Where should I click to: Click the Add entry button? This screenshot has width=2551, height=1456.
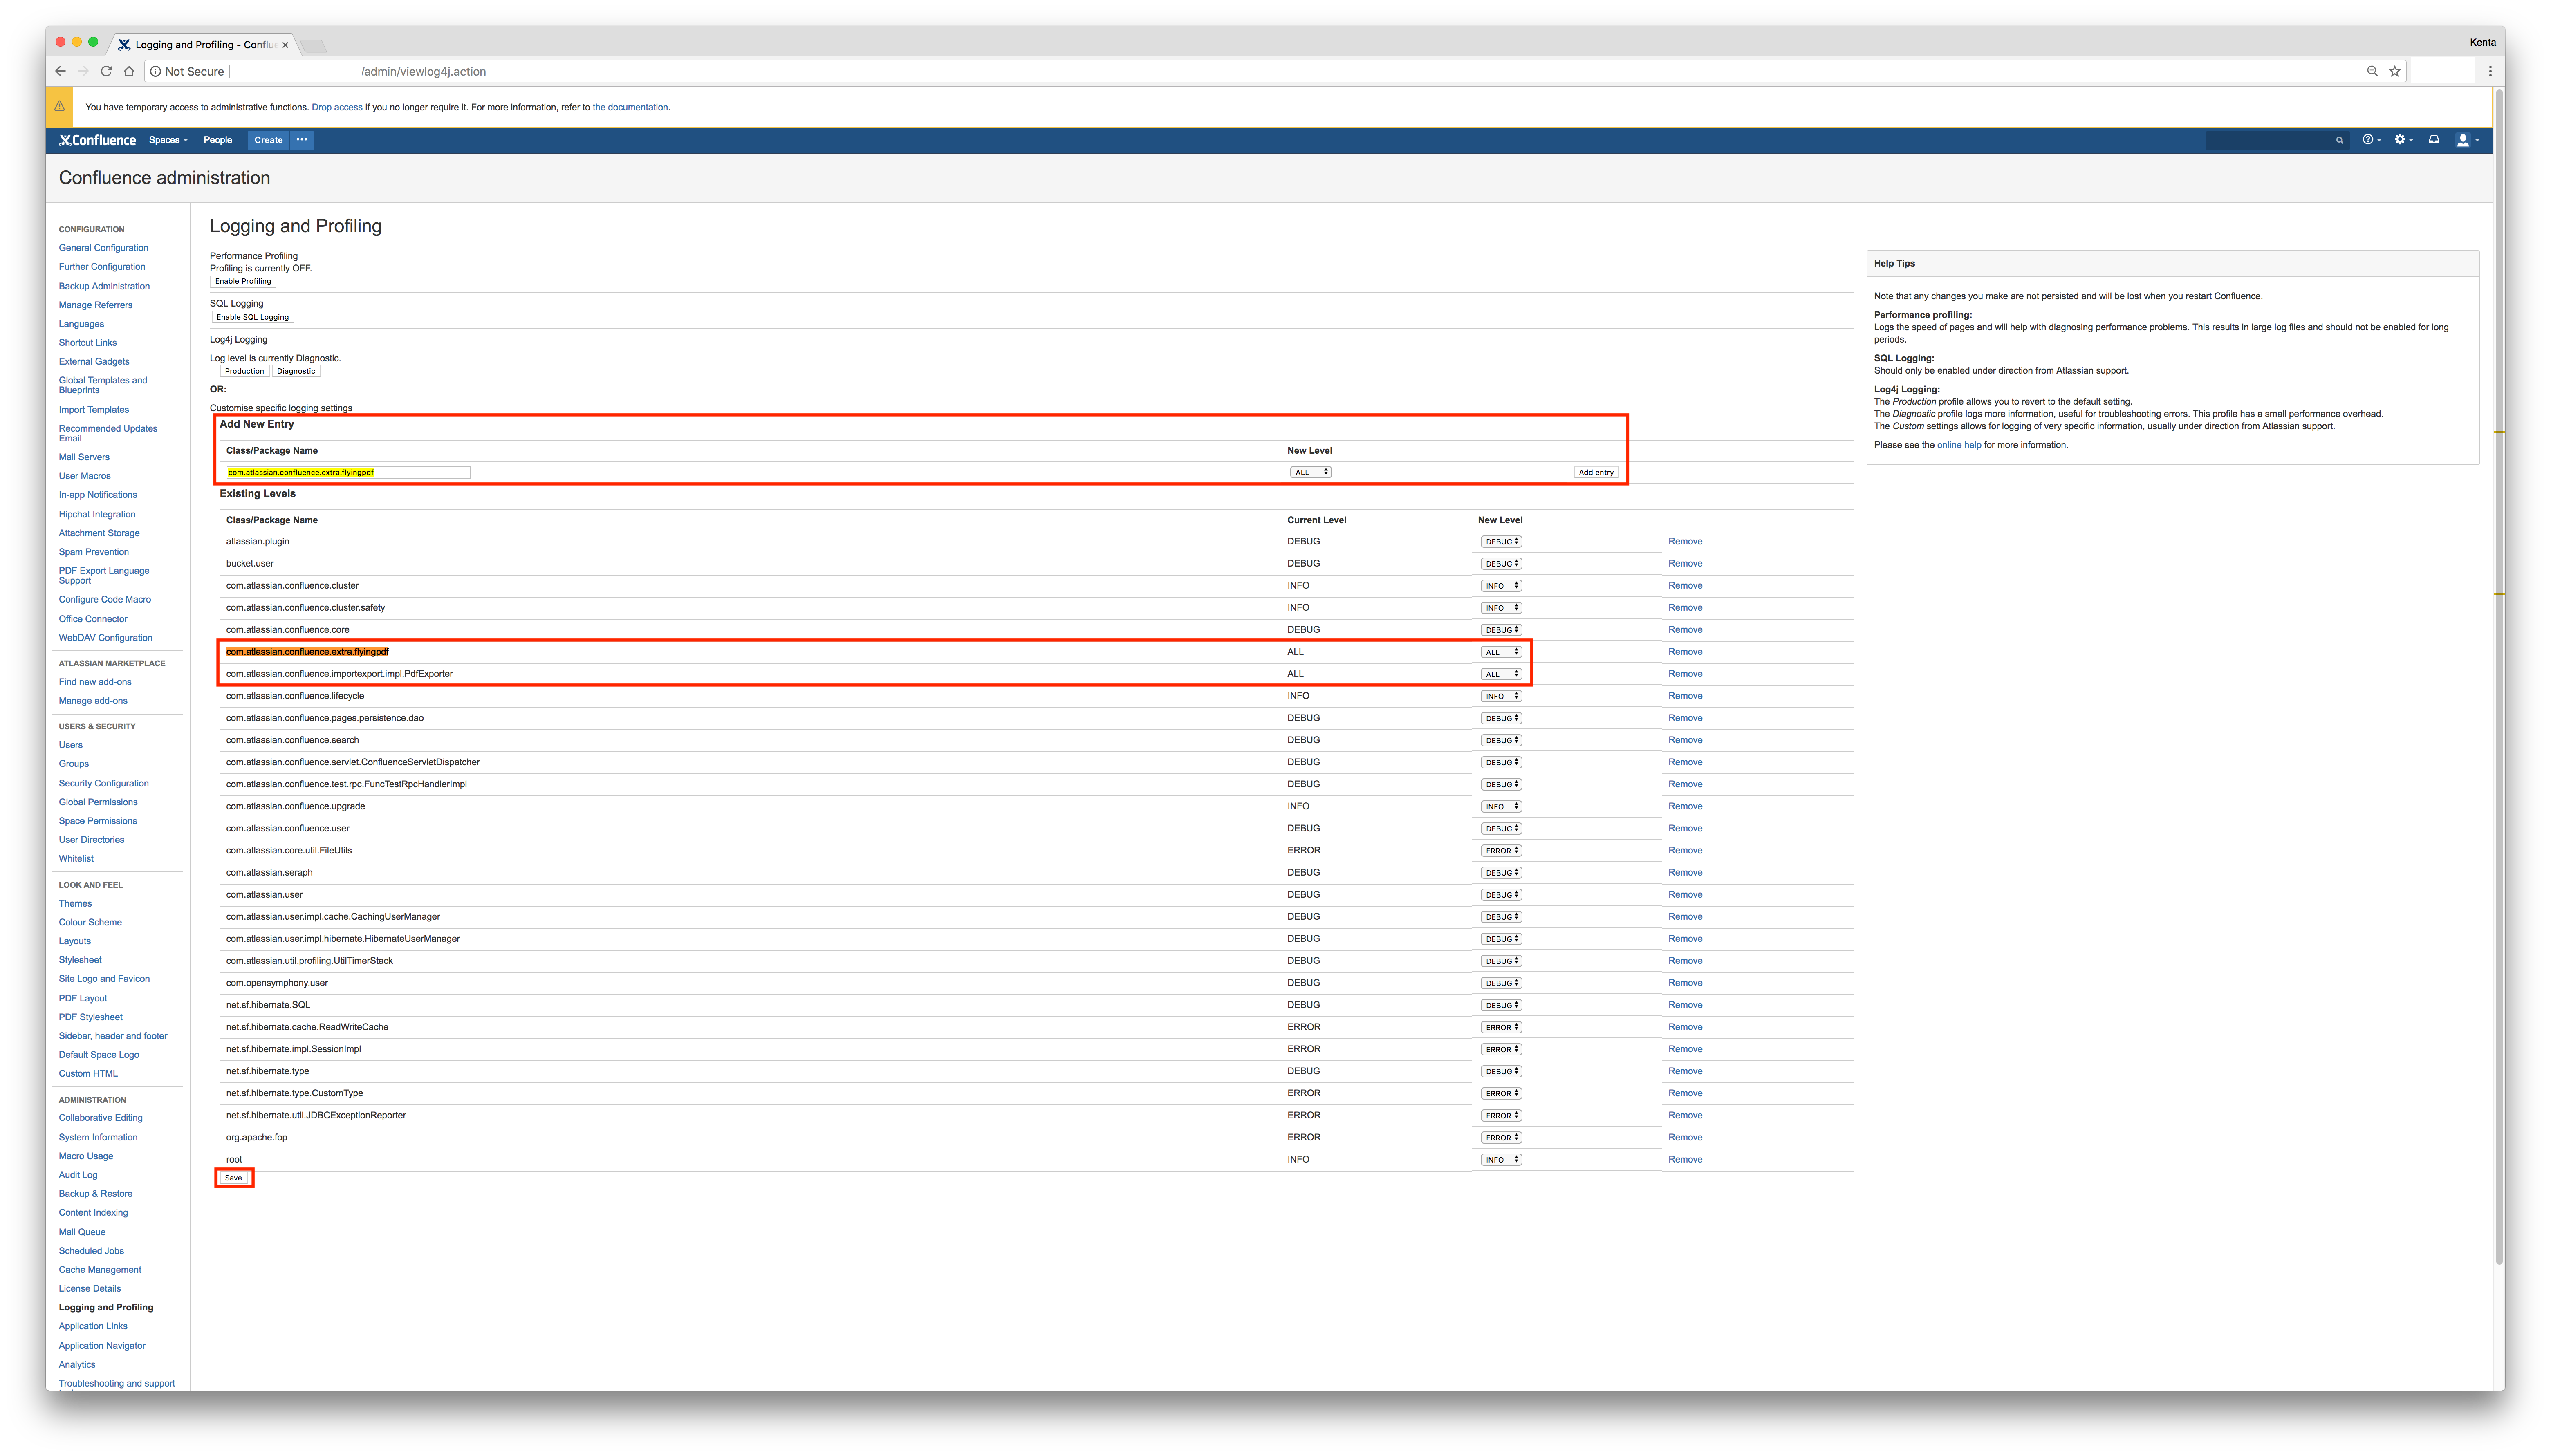click(x=1596, y=472)
